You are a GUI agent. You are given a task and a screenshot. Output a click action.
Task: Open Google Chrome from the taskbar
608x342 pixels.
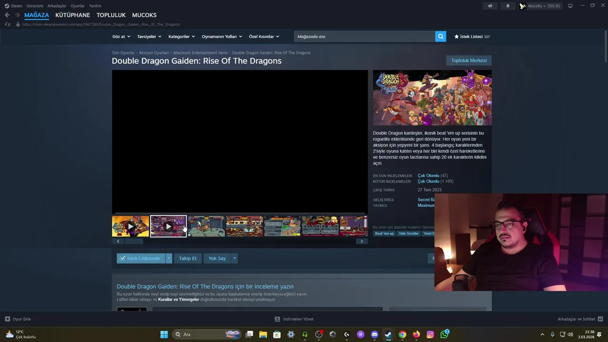click(x=402, y=334)
